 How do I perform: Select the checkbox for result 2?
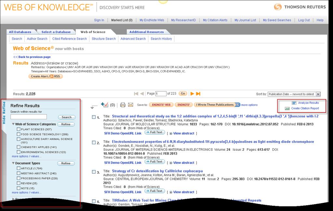click(94, 142)
